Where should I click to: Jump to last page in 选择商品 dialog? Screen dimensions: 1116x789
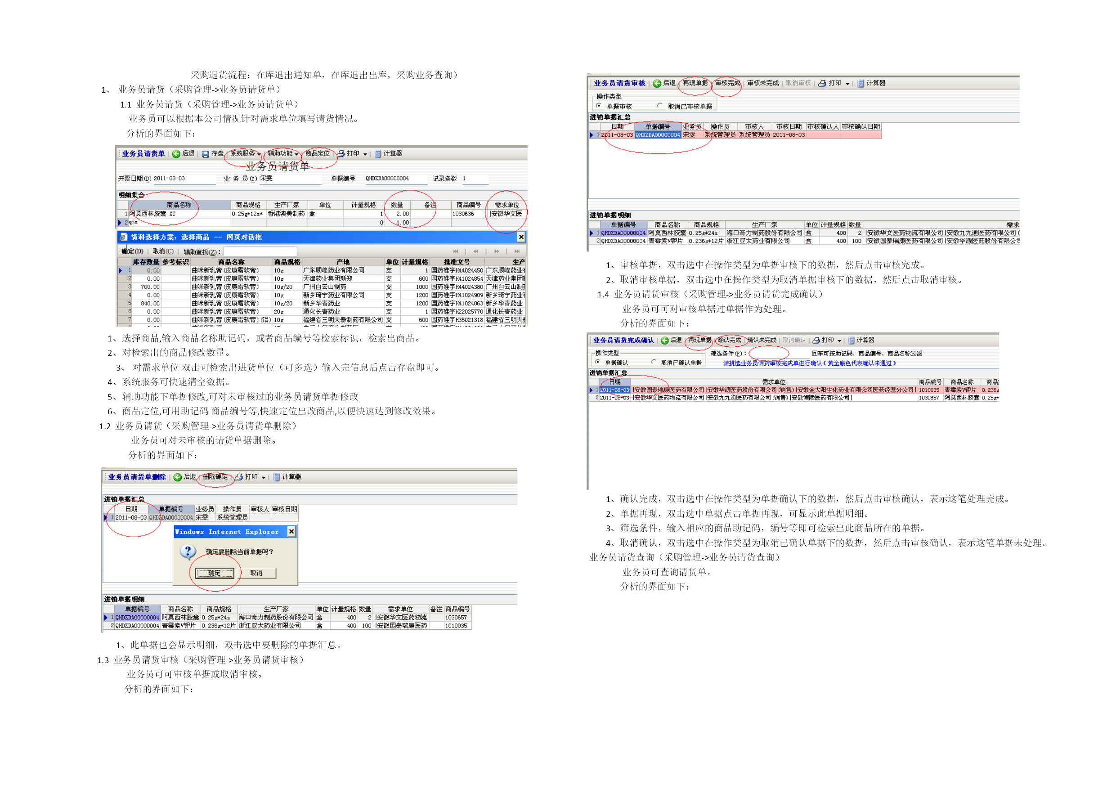[517, 251]
